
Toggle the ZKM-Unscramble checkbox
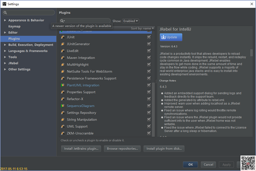[149, 133]
